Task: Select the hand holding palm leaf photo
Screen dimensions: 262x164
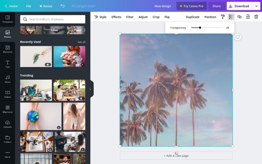Action: [36, 57]
